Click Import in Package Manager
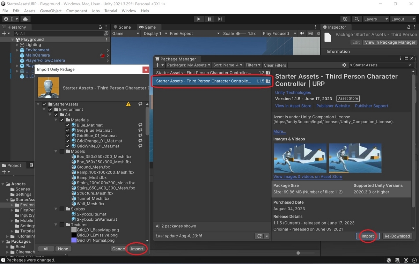Image resolution: width=419 pixels, height=264 pixels. [368, 236]
